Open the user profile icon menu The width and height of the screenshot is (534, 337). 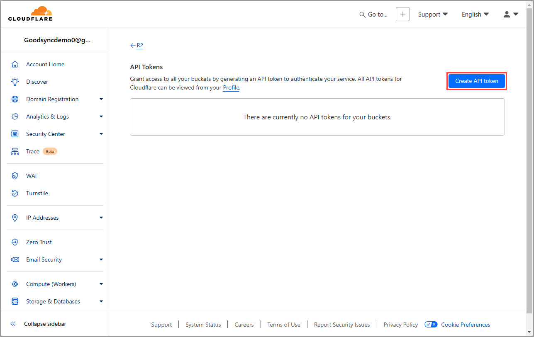tap(511, 14)
